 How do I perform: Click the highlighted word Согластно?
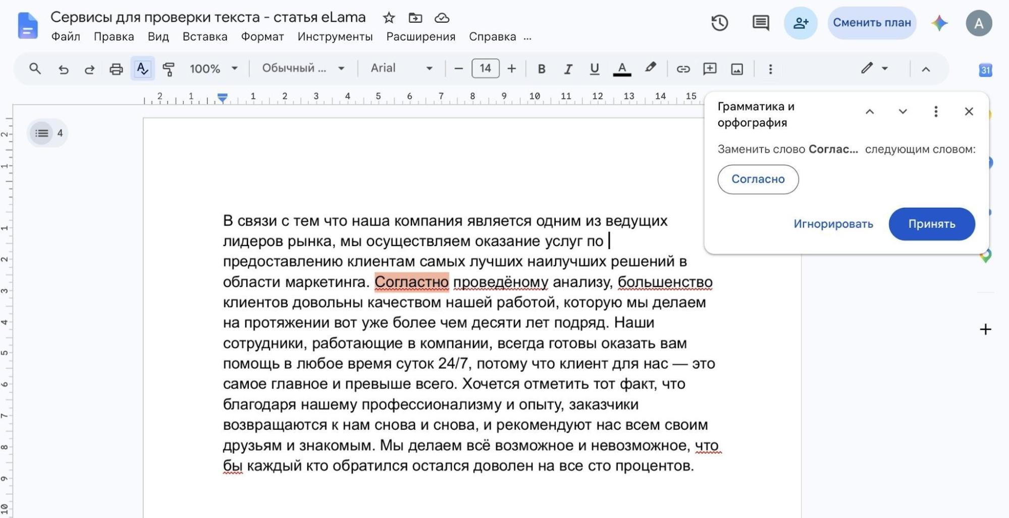tap(411, 282)
